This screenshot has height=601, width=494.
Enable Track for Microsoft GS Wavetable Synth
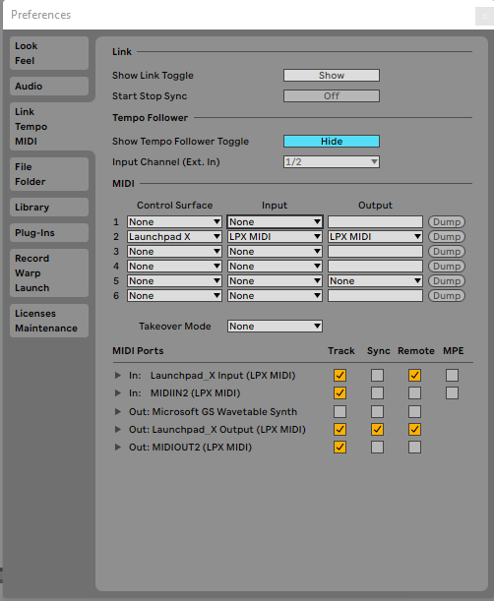[x=340, y=412]
